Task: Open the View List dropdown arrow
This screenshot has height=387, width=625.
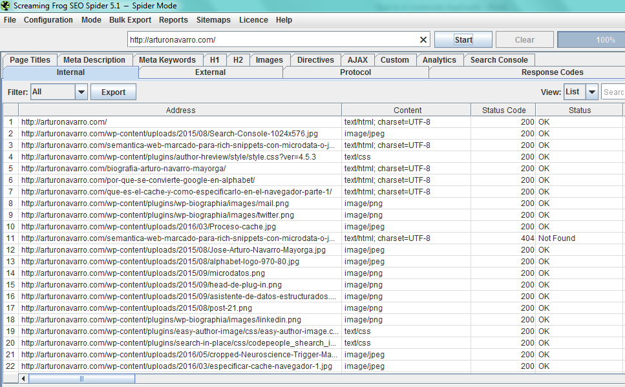Action: coord(592,92)
